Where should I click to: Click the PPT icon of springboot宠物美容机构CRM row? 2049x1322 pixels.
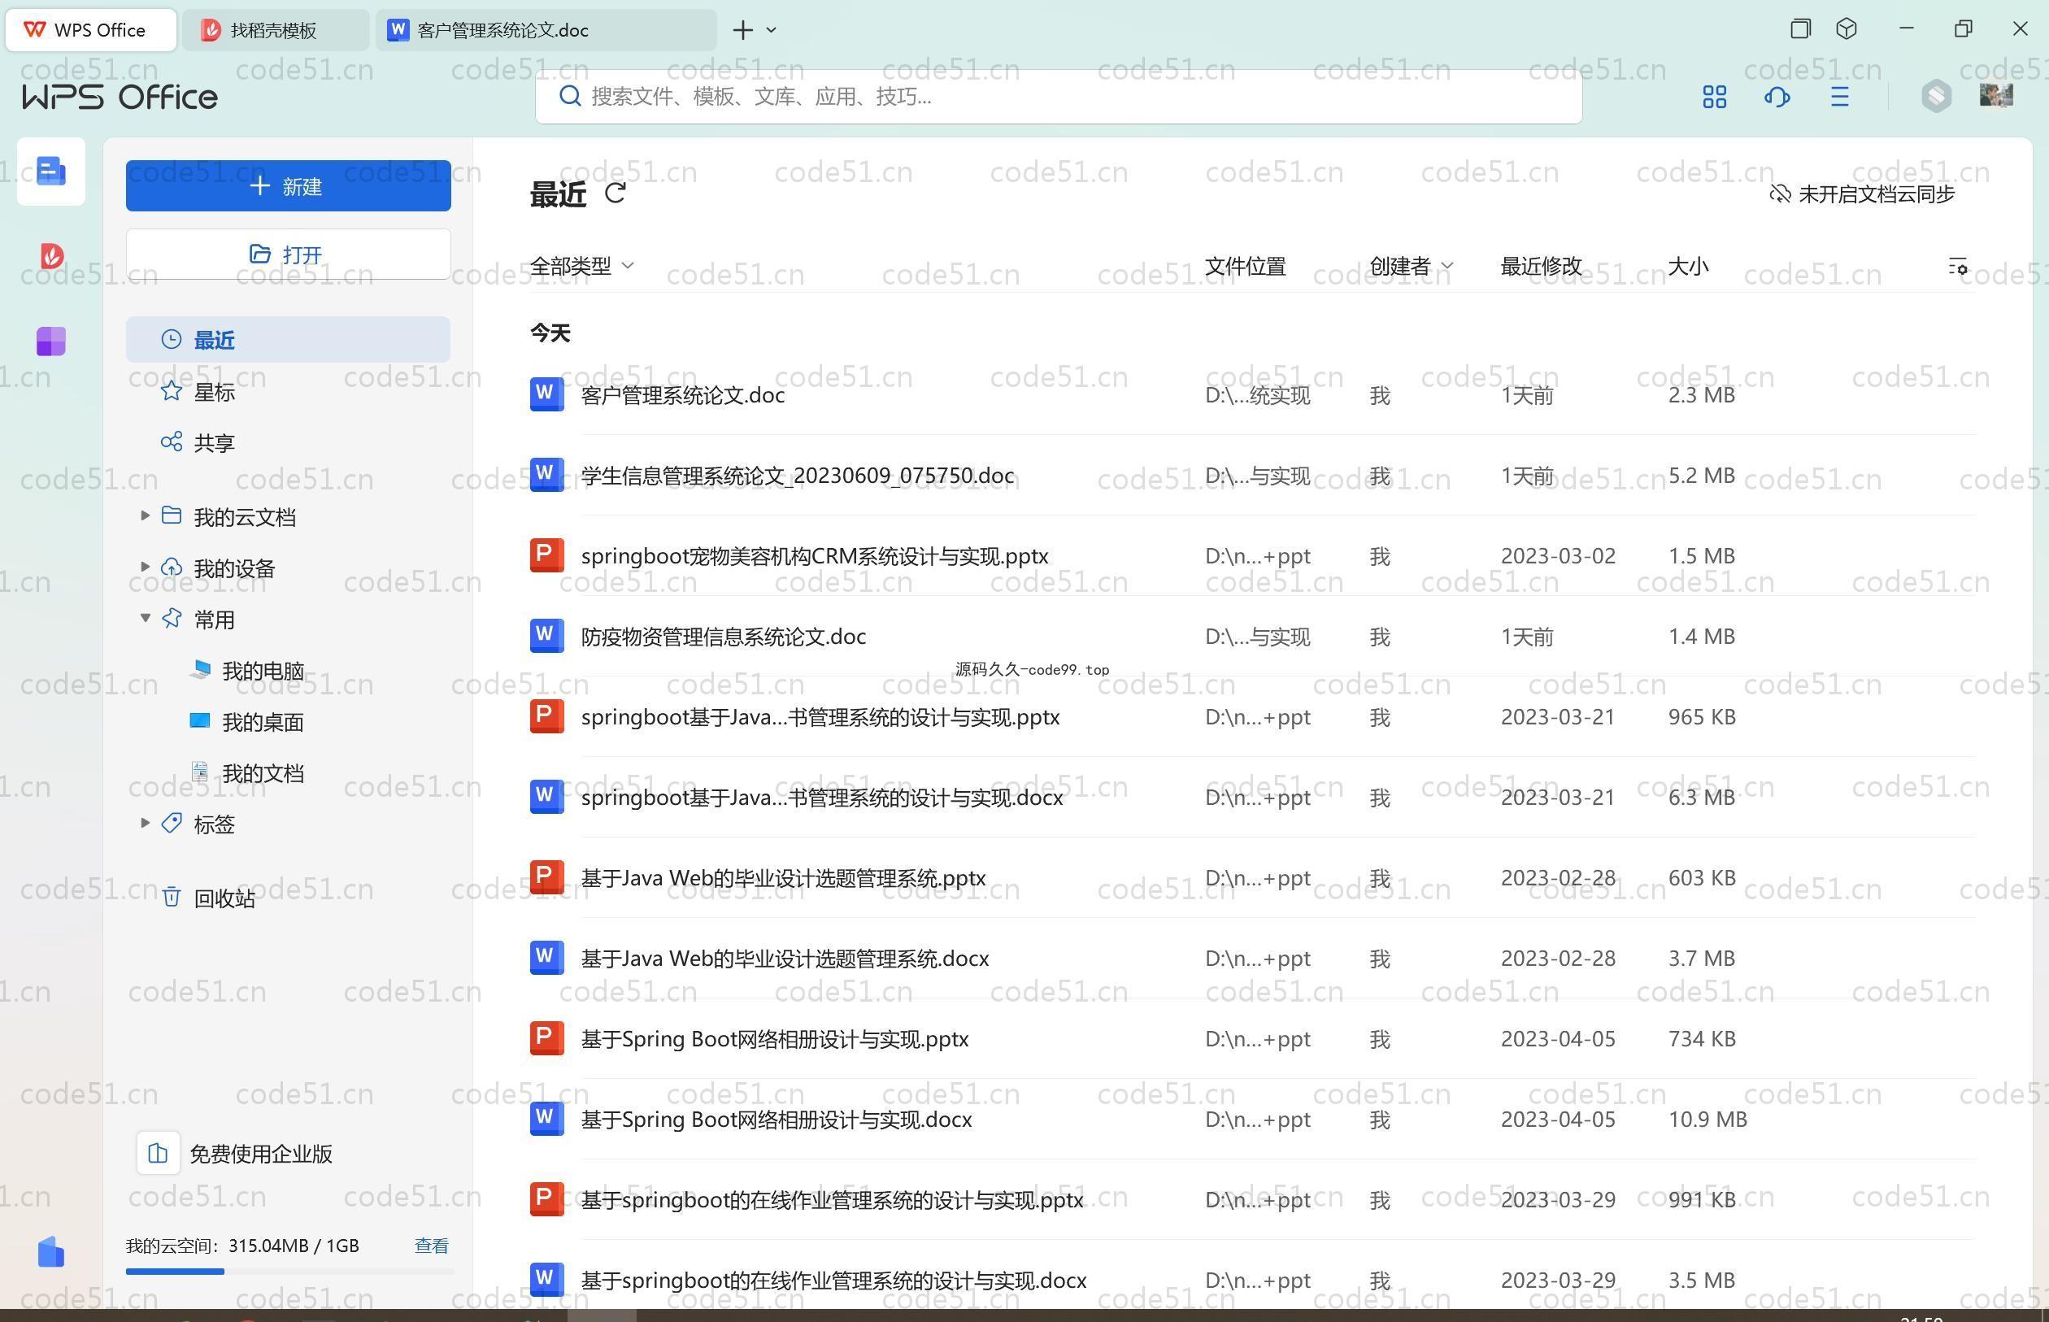coord(546,555)
